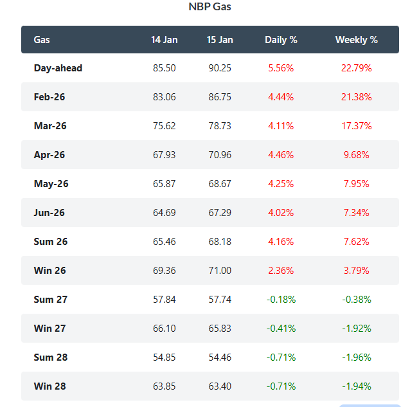419x407 pixels.
Task: Select the Win 28 row label
Action: click(50, 386)
